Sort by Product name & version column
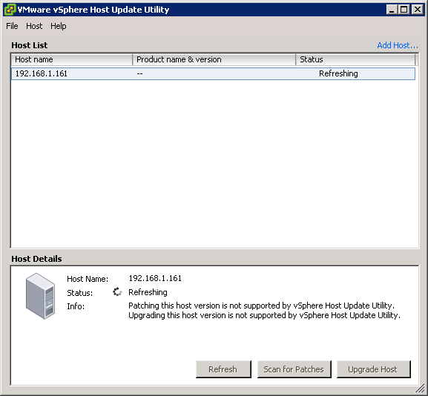 [214, 59]
